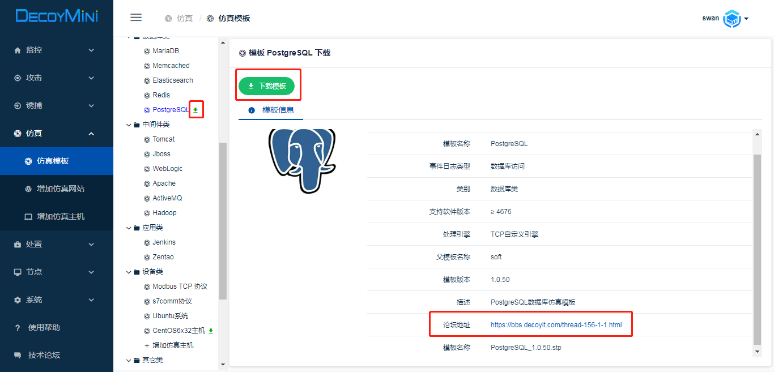Click the plus icon for 增加仿真主机 in tree
This screenshot has width=774, height=372.
(147, 345)
